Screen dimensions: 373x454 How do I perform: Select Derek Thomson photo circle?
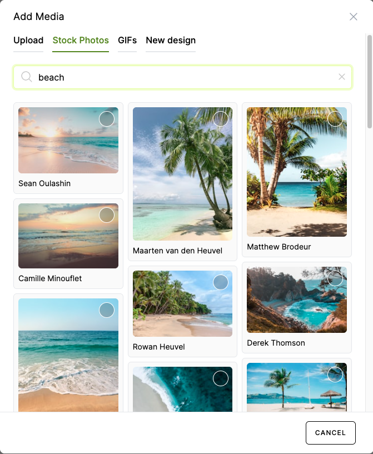335,278
